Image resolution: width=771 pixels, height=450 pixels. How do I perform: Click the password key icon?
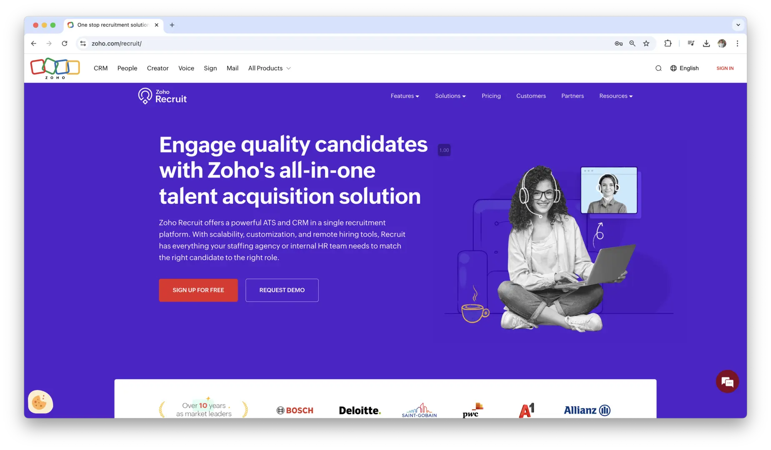click(618, 43)
